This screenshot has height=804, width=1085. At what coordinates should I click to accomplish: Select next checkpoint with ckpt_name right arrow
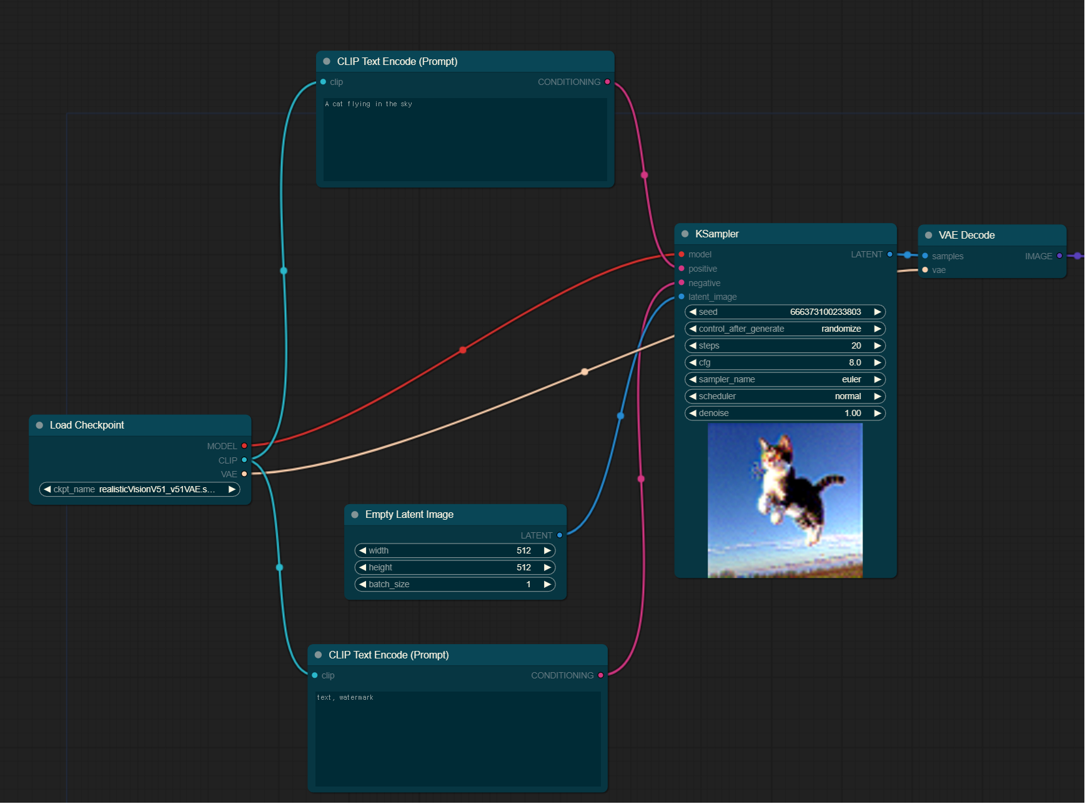(x=232, y=489)
